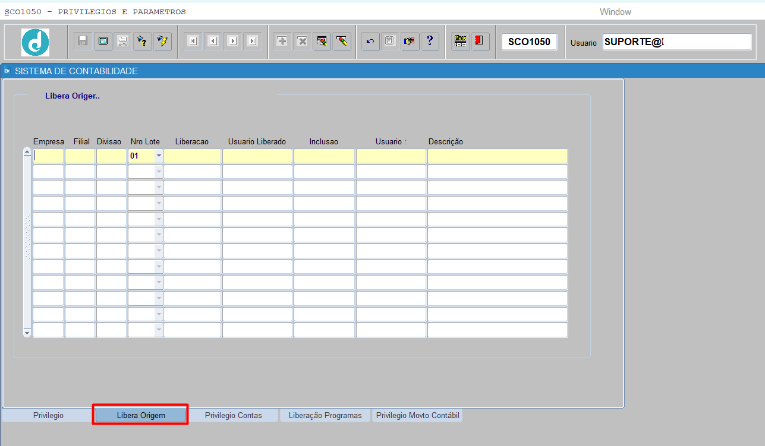The height and width of the screenshot is (446, 765).
Task: Run Execute Query lightning icon
Action: [162, 41]
